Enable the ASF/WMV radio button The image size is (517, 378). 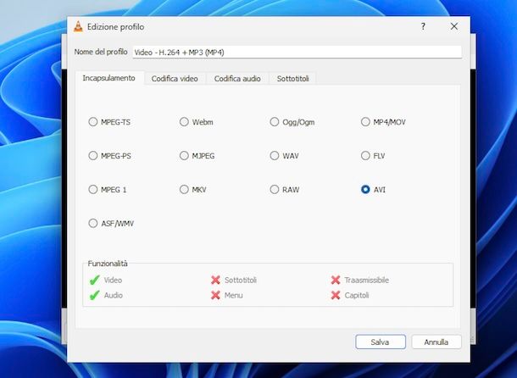(93, 224)
